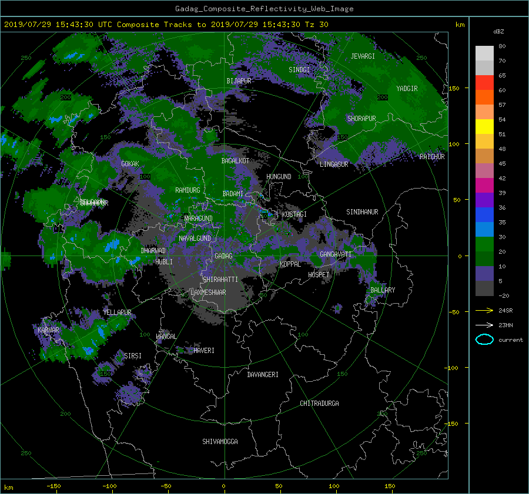Click the SHIVAMOGGA city label
Viewport: 529px width, 494px height.
tap(220, 442)
